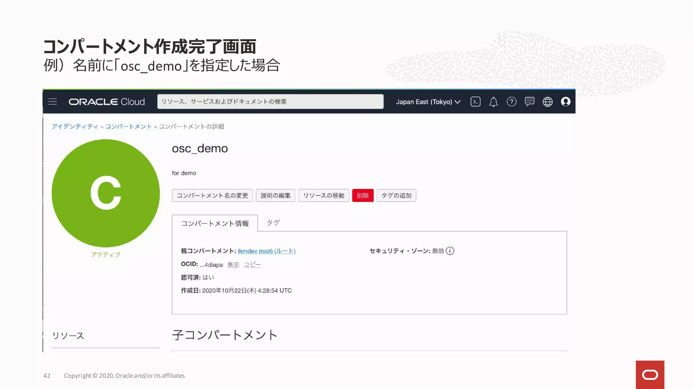Click the リソース sidebar heading
The height and width of the screenshot is (389, 693).
(x=68, y=336)
